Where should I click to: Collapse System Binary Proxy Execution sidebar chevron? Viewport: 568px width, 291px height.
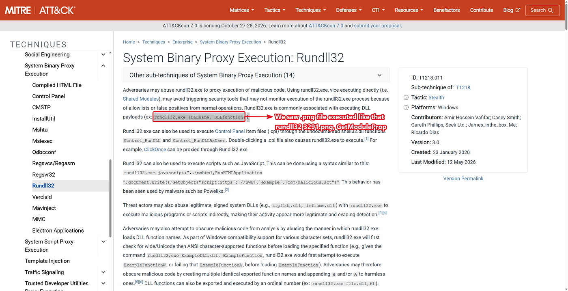coord(103,66)
